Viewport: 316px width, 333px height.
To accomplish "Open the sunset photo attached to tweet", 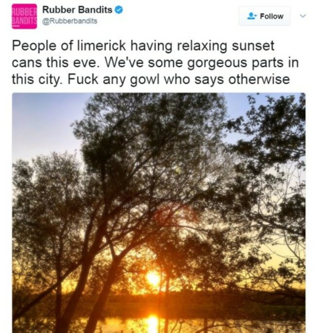I will 158,213.
